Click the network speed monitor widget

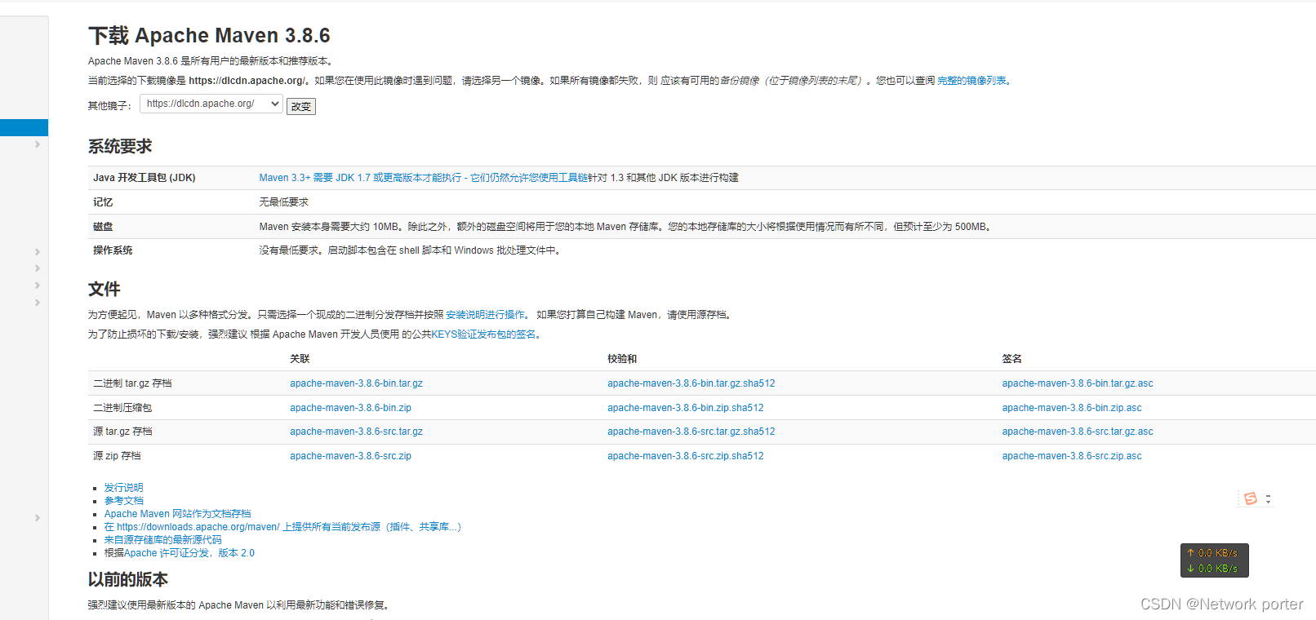click(1214, 560)
